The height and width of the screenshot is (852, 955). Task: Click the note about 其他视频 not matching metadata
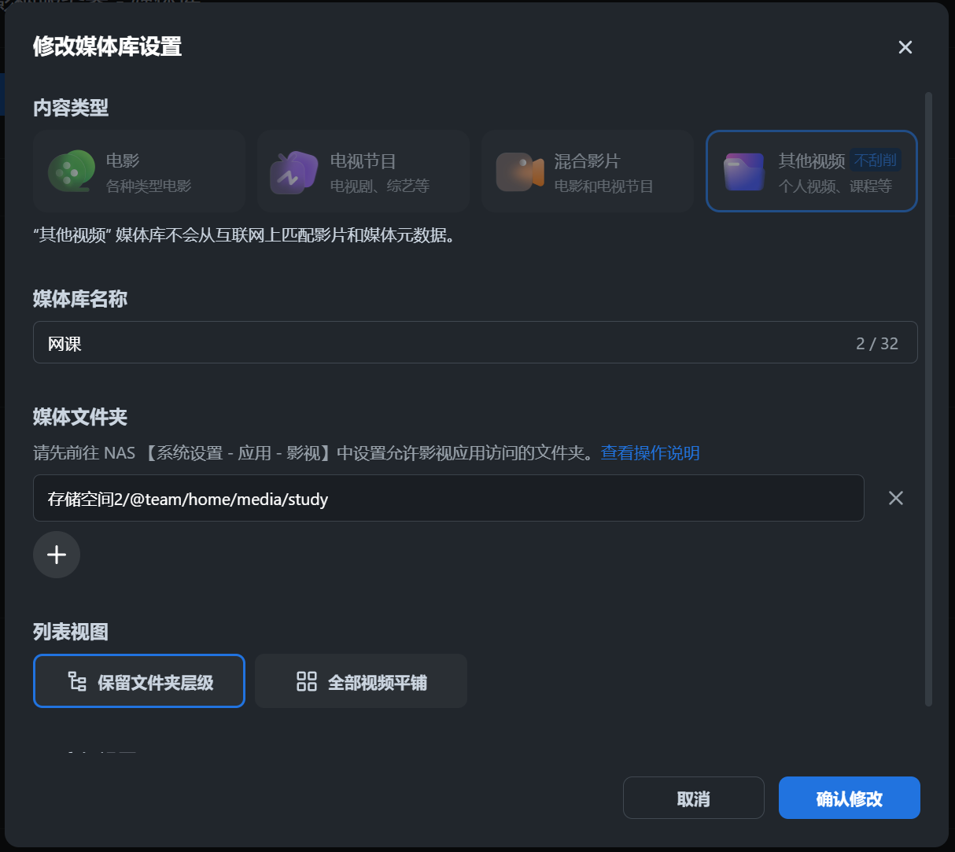click(x=246, y=235)
